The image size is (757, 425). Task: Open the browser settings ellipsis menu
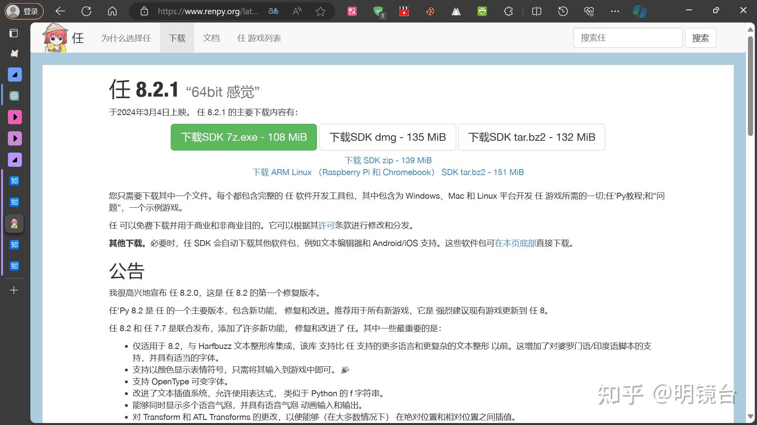coord(615,11)
